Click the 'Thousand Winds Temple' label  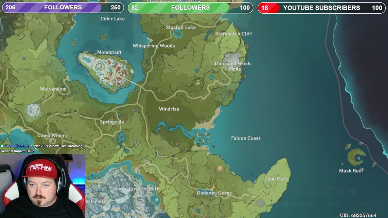pyautogui.click(x=233, y=66)
